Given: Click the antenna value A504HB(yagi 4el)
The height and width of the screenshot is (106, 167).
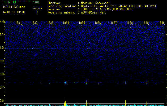Looking at the screenshot, I should (94, 12).
